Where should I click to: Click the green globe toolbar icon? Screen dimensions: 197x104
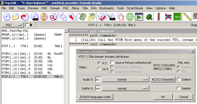[130, 17]
